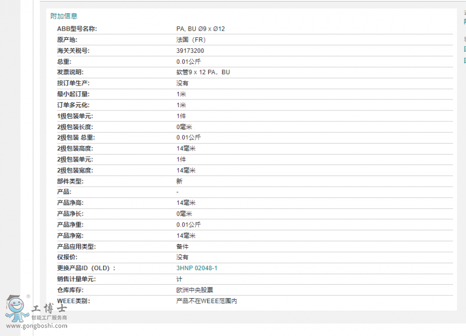
Task: Select the 产品应用类型 row label
Action: click(x=76, y=246)
